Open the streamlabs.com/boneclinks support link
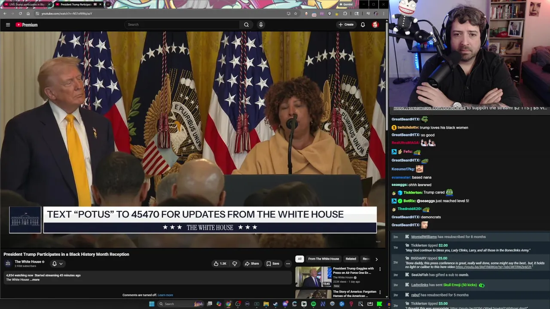This screenshot has height=309, width=550. [429, 108]
